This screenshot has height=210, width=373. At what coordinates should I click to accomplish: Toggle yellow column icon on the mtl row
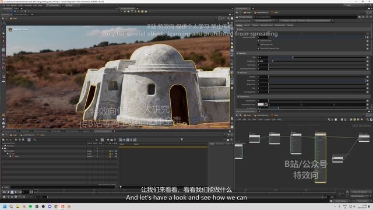pyautogui.click(x=110, y=156)
